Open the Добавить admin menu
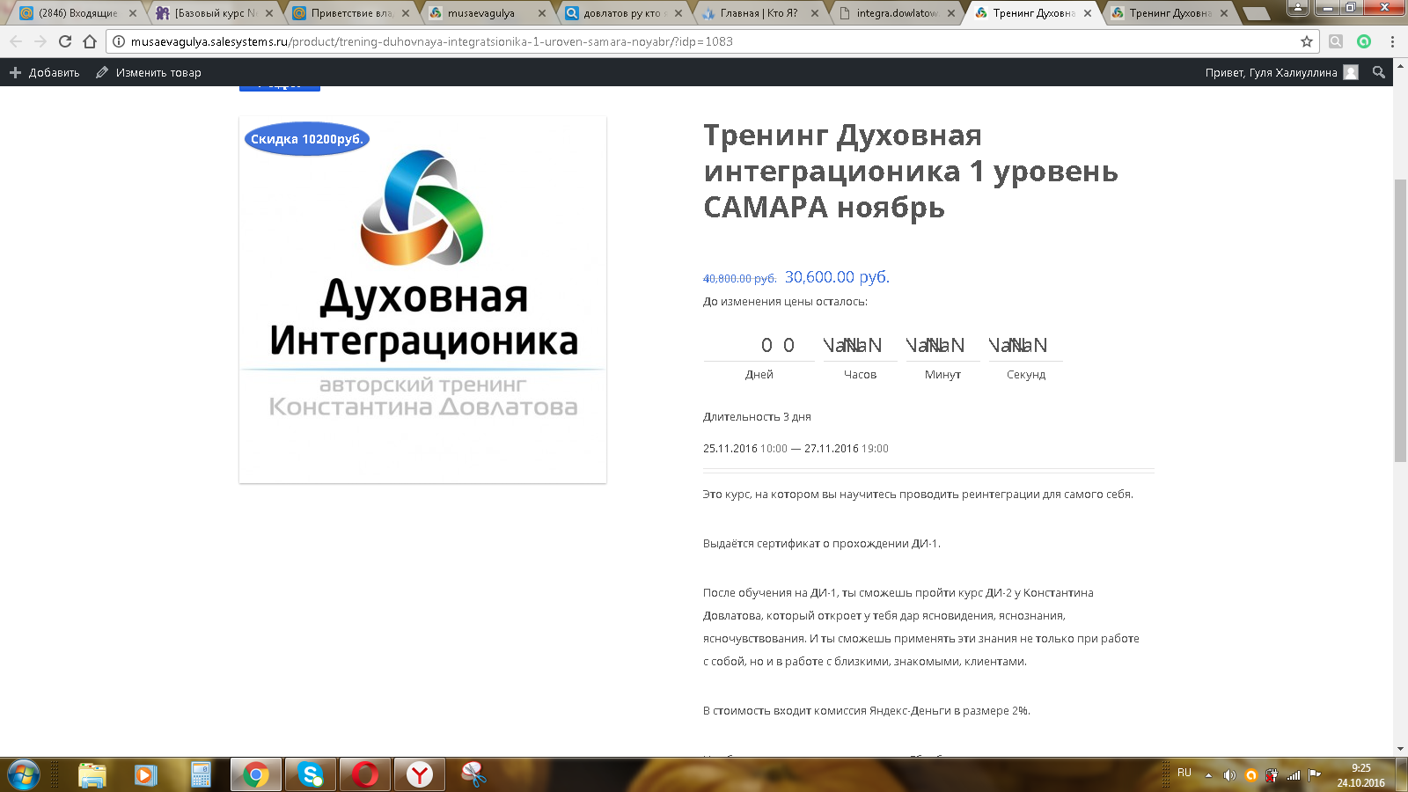Image resolution: width=1408 pixels, height=792 pixels. (x=45, y=72)
